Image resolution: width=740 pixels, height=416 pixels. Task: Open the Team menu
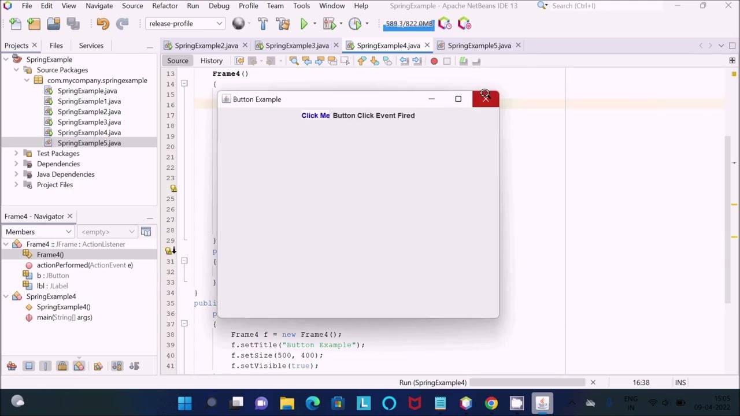click(275, 6)
